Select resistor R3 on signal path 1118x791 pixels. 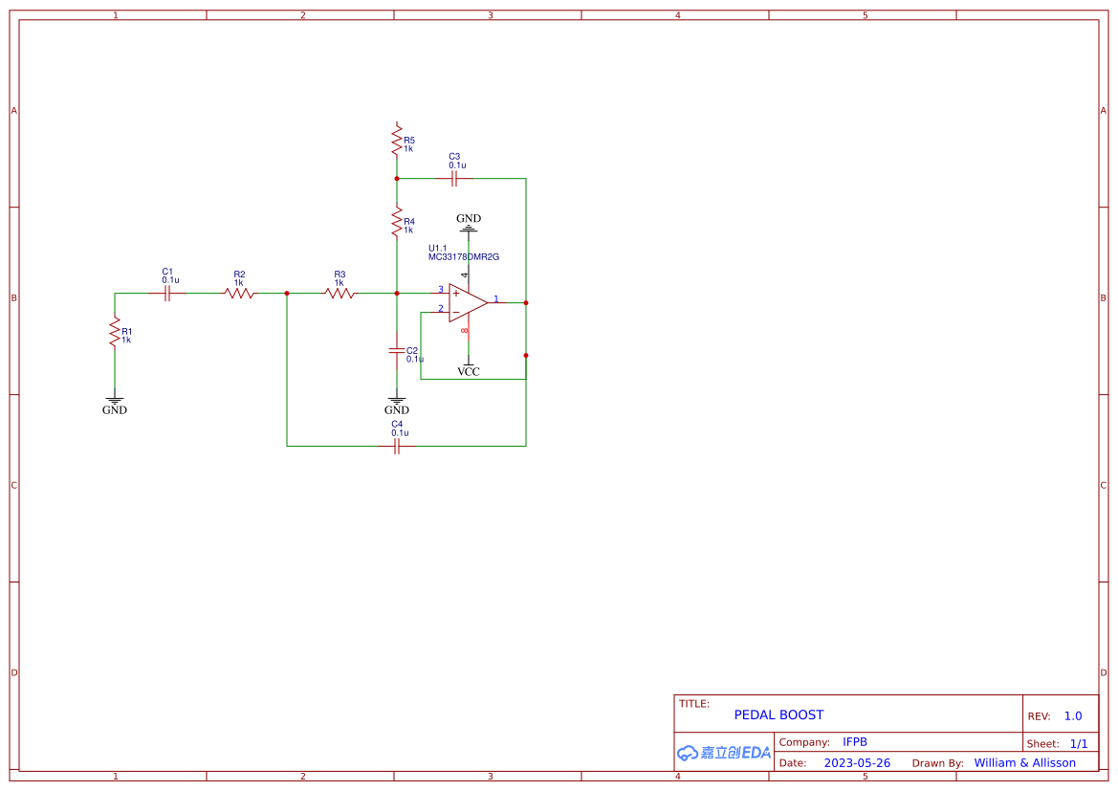340,293
